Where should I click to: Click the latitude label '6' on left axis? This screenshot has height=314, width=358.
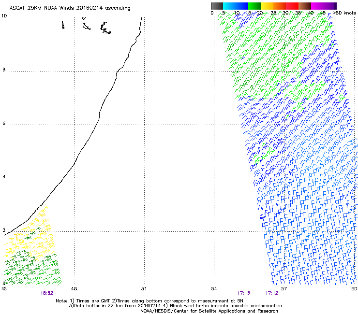(4, 123)
